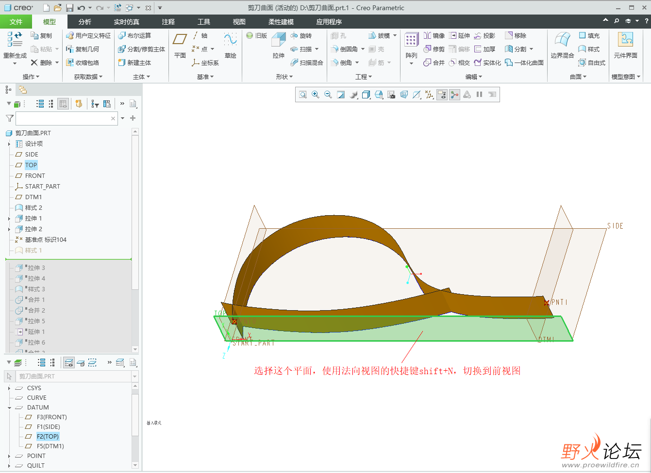The height and width of the screenshot is (473, 651).
Task: Expand the 拉伸 1 feature node
Action: 9,219
